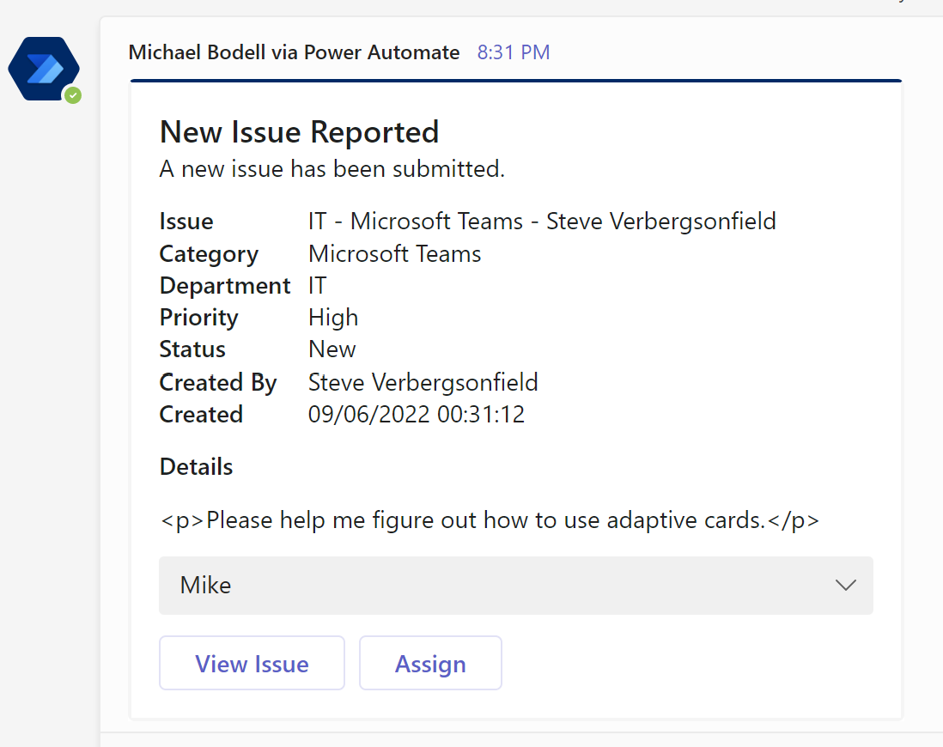Click the Issue field label
The width and height of the screenshot is (943, 747).
coord(186,222)
